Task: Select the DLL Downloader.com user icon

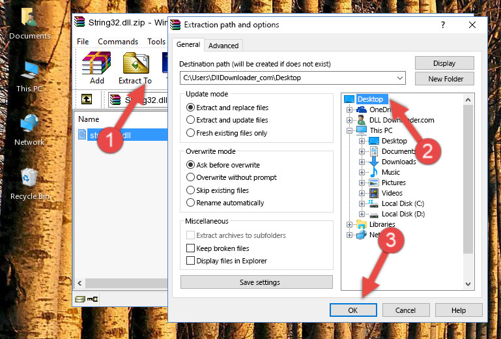Action: 362,120
